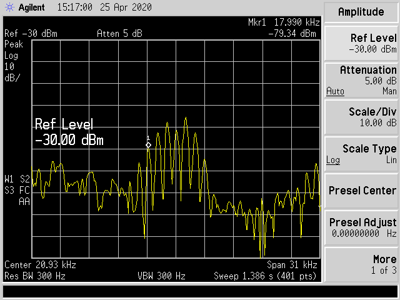The width and height of the screenshot is (400, 300).
Task: Click the Atten 5 dB annotation
Action: (x=119, y=34)
